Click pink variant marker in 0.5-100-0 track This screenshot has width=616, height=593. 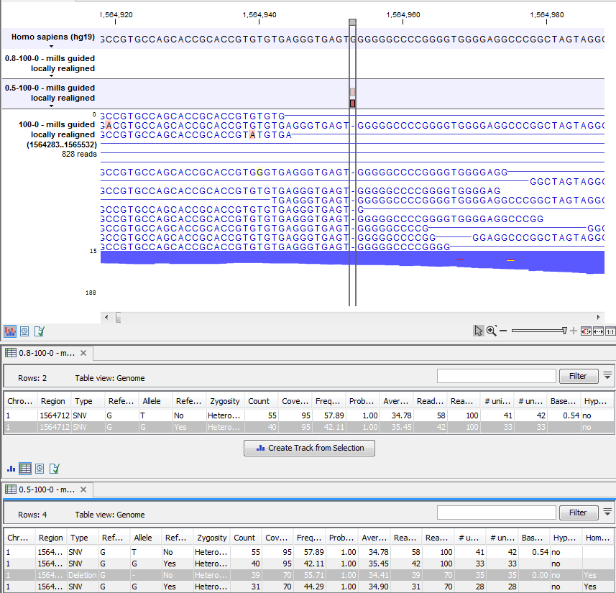click(352, 92)
